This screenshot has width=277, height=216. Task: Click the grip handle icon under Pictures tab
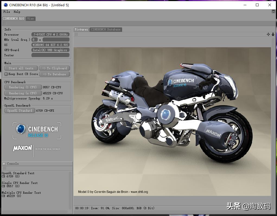pyautogui.click(x=77, y=34)
